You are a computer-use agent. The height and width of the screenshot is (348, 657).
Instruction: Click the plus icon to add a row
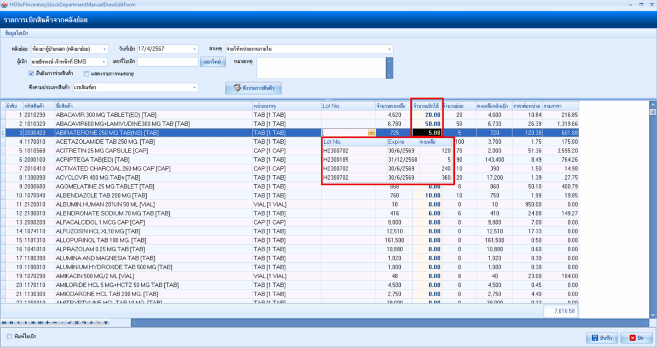pos(48,323)
